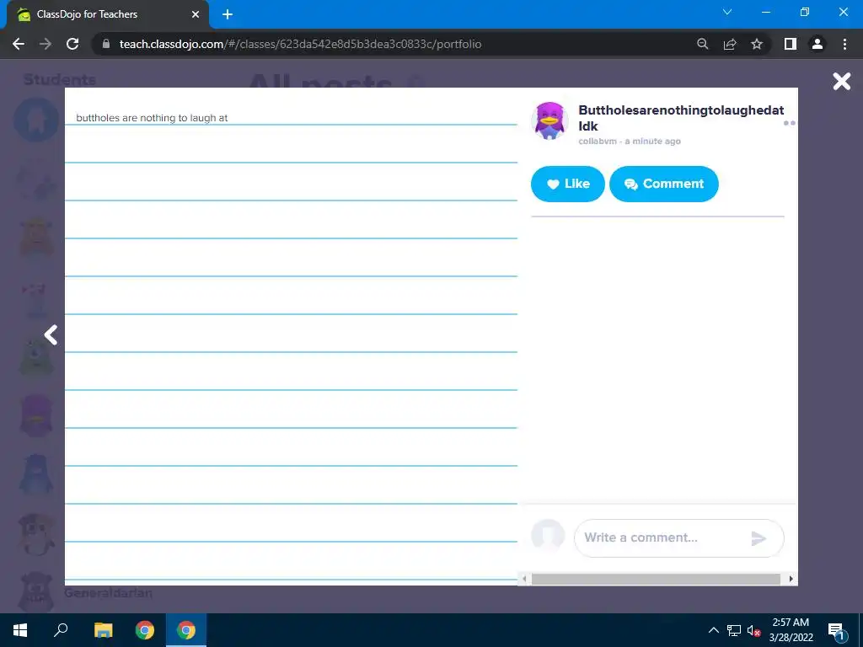
Task: Open the Chrome profile icon
Action: 817,44
